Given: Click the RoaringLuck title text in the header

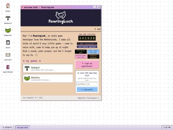Looking at the screenshot, I should [61, 21].
